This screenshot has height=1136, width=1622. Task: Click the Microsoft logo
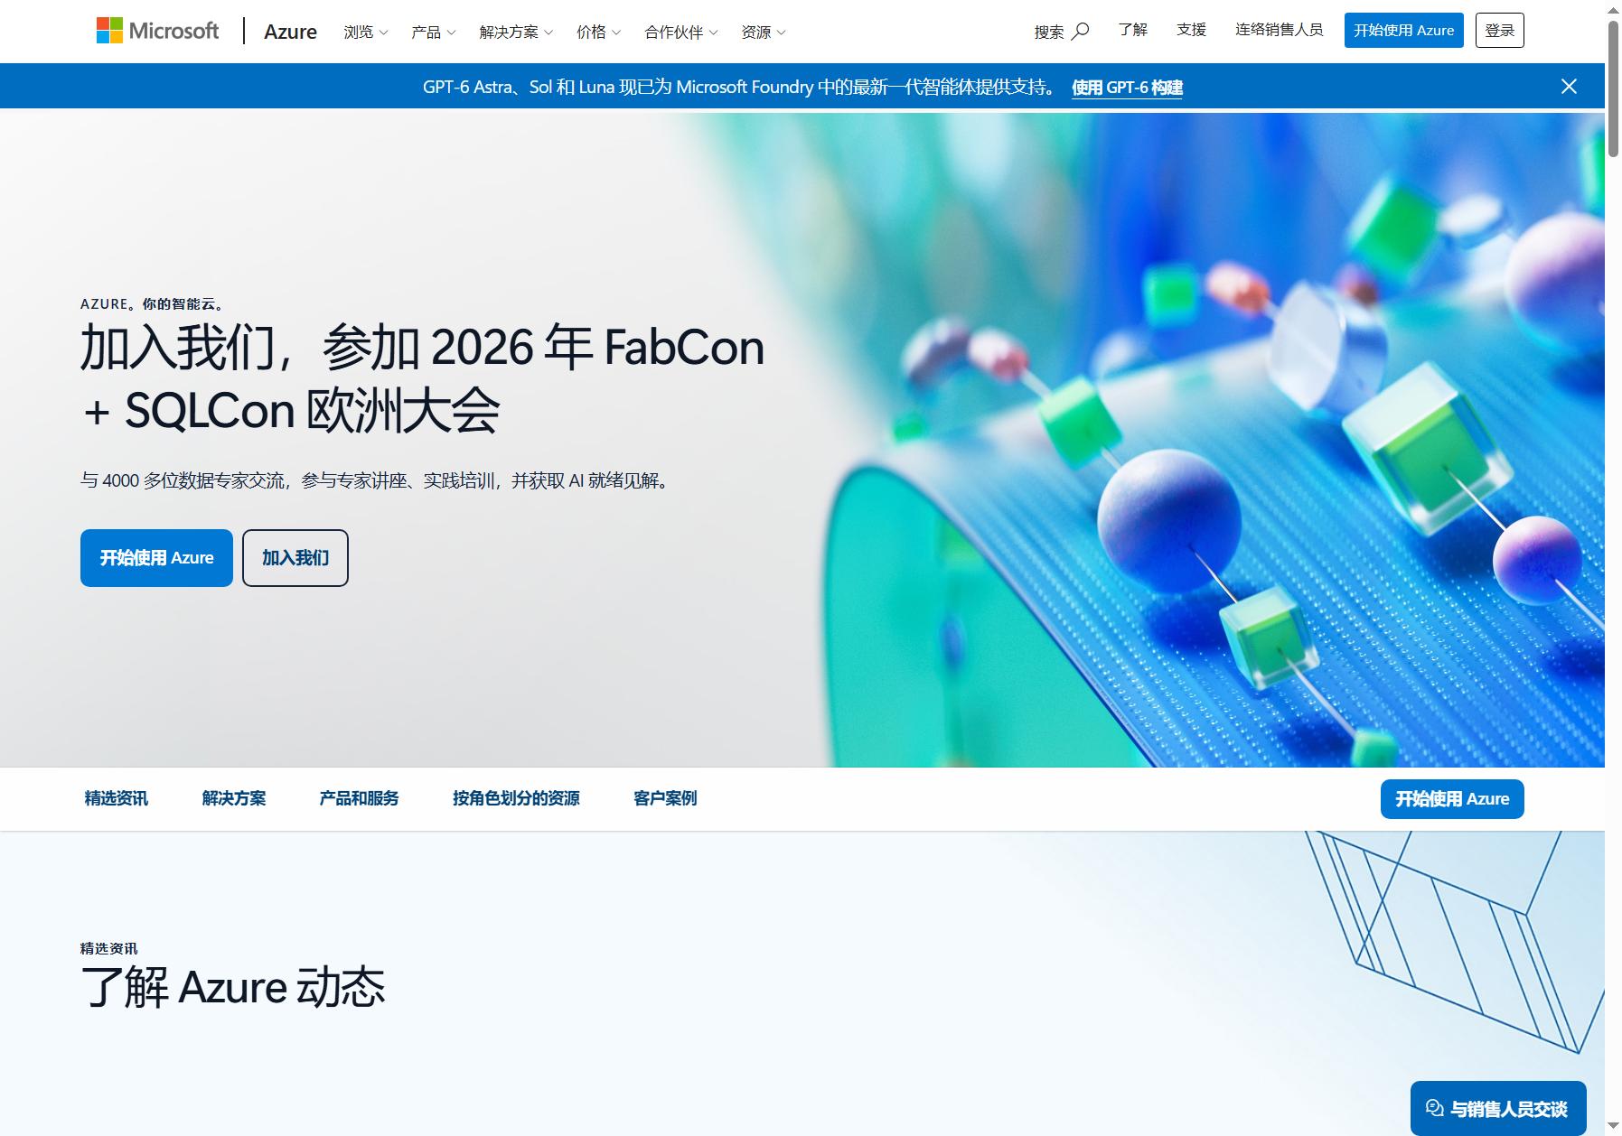coord(157,31)
